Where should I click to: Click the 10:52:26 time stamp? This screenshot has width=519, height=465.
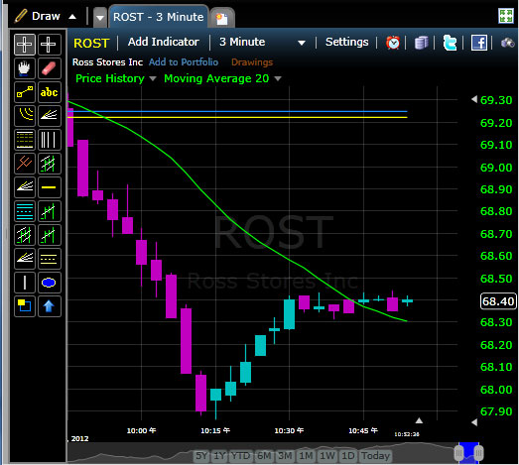click(x=407, y=434)
